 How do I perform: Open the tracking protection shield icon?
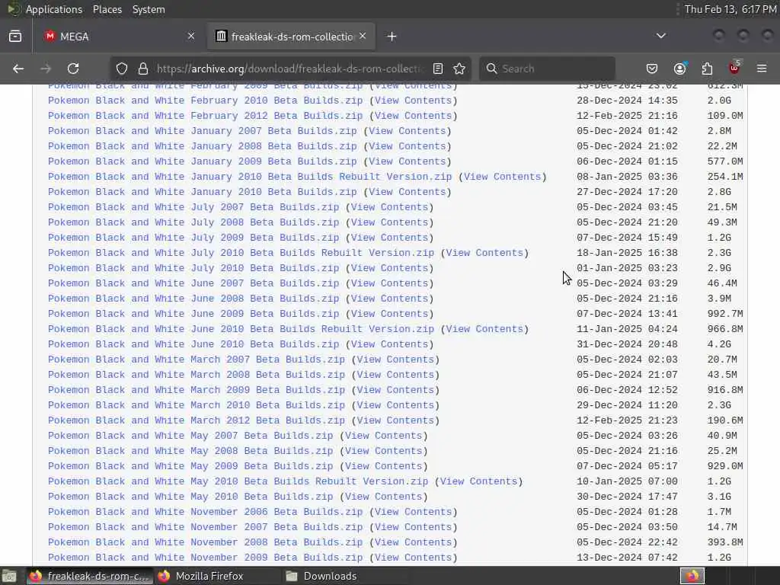click(x=122, y=69)
